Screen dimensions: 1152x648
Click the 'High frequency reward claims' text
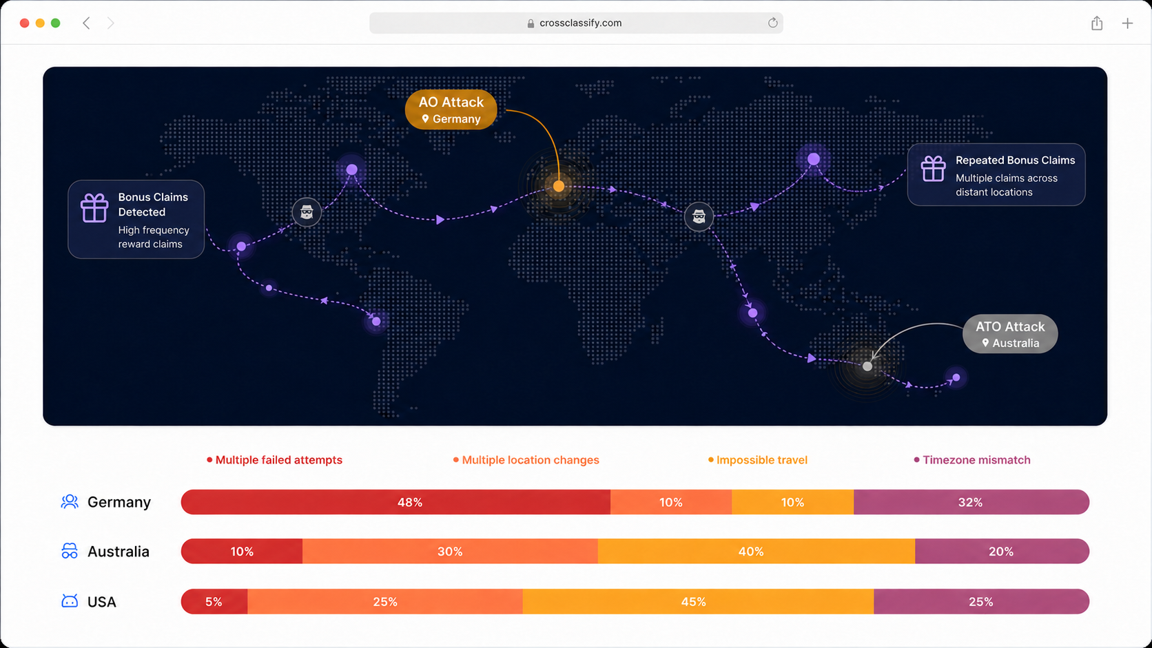tap(153, 237)
